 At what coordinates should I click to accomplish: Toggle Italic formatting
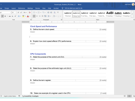tap(2, 16)
